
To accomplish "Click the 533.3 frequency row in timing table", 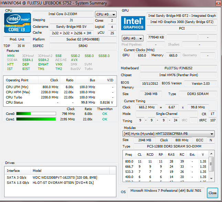I will [166, 172].
